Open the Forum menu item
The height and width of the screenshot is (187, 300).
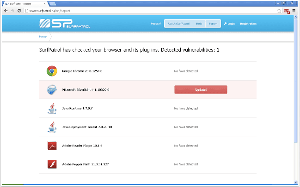point(213,23)
